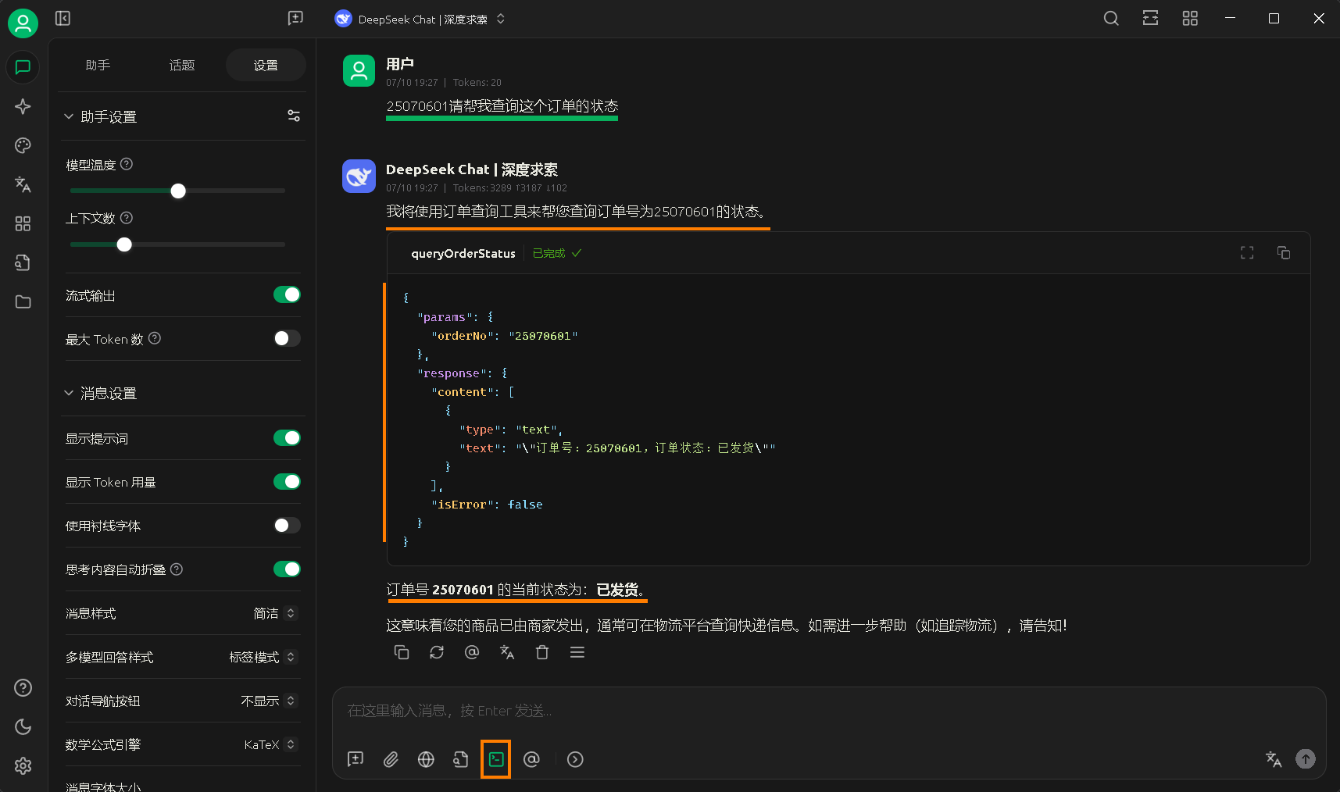
Task: Switch to the 话题 tab
Action: (182, 66)
